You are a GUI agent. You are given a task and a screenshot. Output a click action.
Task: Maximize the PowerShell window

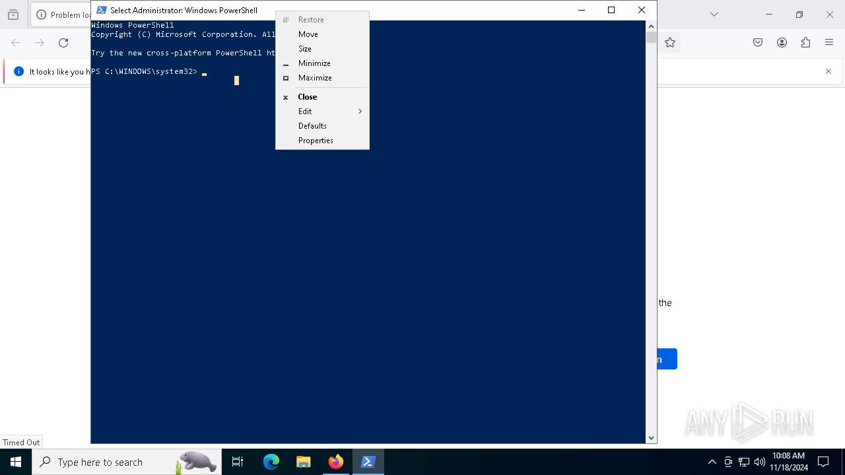[x=611, y=10]
